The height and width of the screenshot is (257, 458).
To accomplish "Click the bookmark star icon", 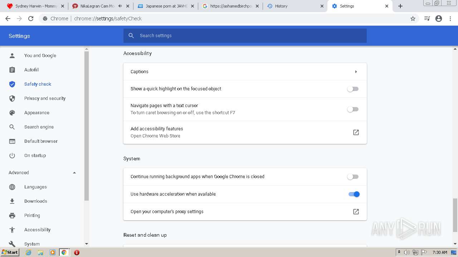I will [x=413, y=19].
